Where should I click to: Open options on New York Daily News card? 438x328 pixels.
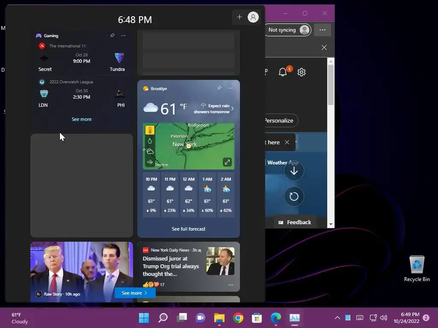(x=231, y=285)
